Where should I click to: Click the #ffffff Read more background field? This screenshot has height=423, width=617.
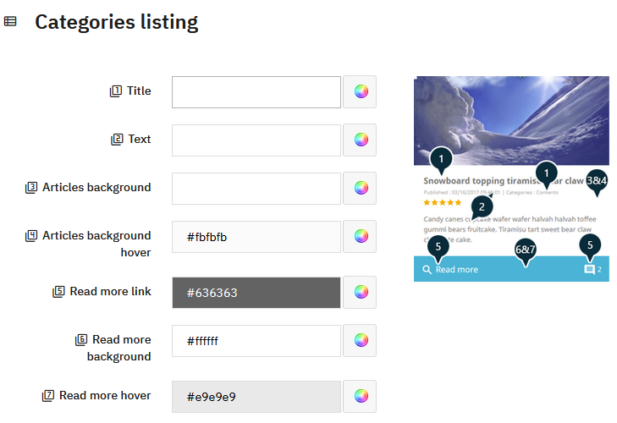click(256, 341)
